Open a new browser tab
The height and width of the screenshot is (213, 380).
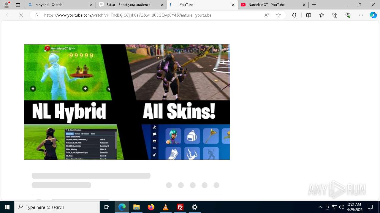point(314,5)
